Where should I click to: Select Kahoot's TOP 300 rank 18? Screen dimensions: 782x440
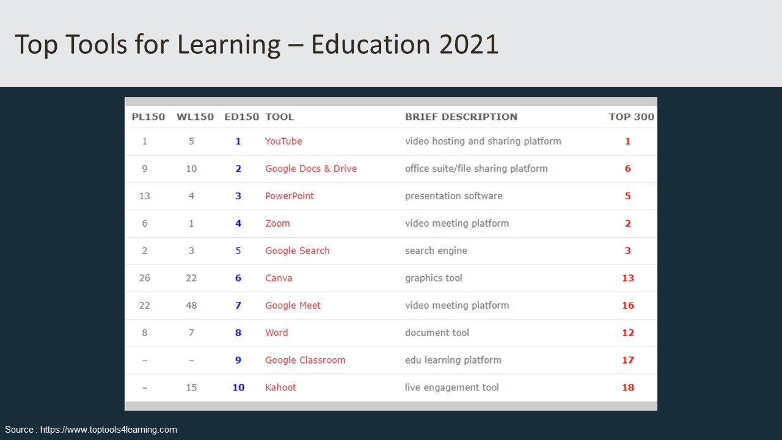tap(628, 387)
